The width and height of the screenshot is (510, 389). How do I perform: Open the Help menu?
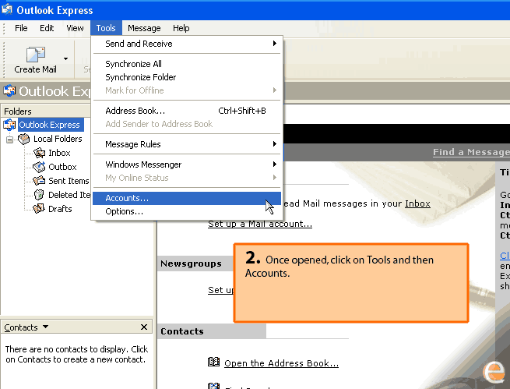tap(181, 28)
